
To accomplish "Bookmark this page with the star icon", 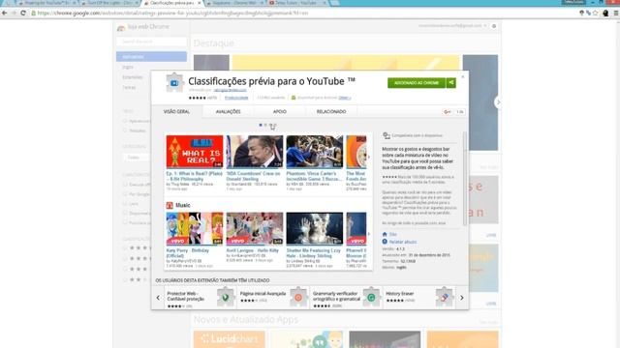I will [596, 13].
